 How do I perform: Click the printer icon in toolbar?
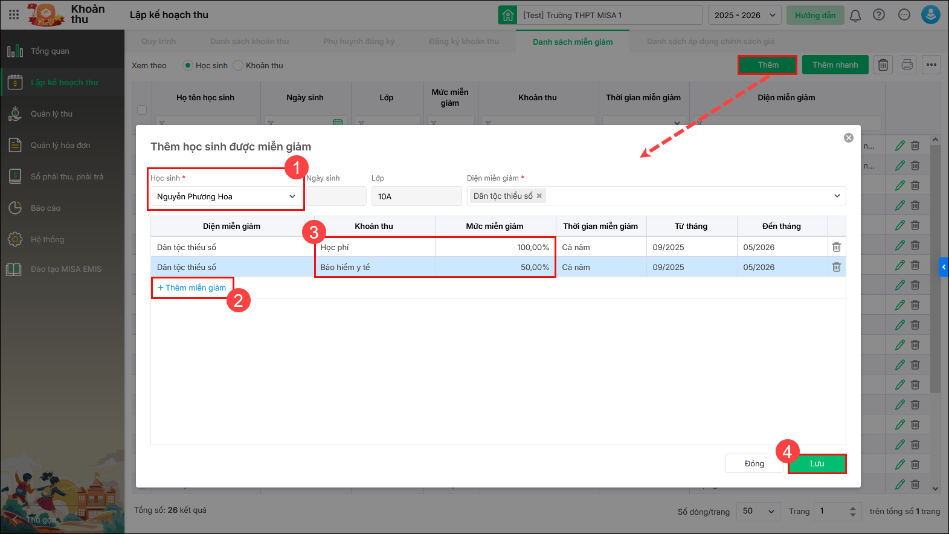click(907, 65)
